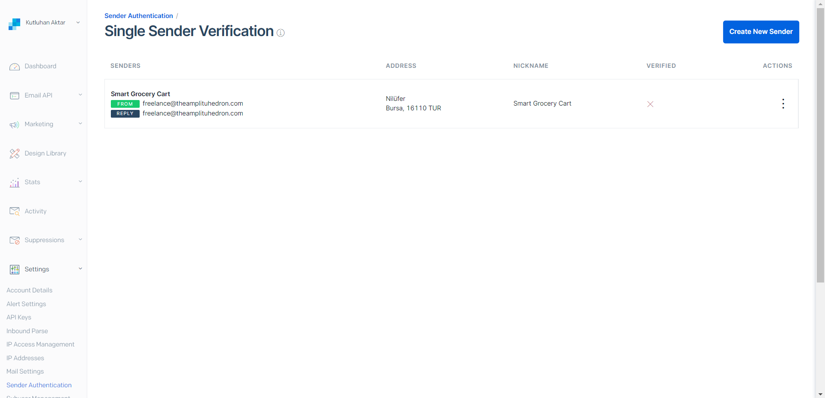This screenshot has width=825, height=398.
Task: Expand the Marketing submenu chevron
Action: tap(80, 124)
